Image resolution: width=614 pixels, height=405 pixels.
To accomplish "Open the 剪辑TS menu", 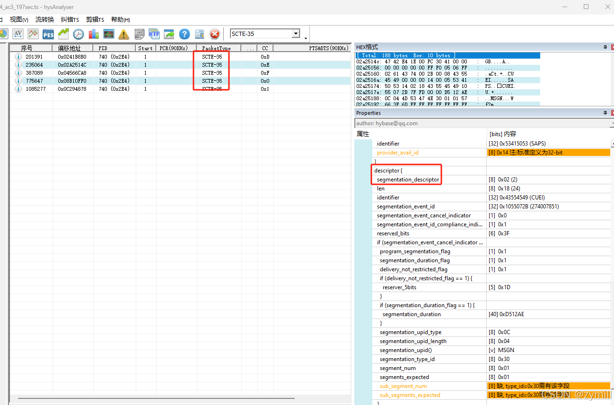I will 95,19.
